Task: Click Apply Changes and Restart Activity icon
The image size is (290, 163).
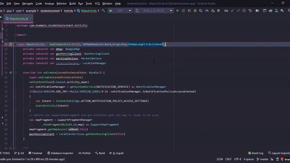Action: [183, 11]
